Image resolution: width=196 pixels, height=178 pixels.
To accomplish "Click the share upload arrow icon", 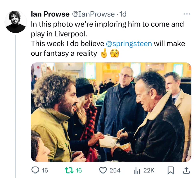I will [186, 170].
